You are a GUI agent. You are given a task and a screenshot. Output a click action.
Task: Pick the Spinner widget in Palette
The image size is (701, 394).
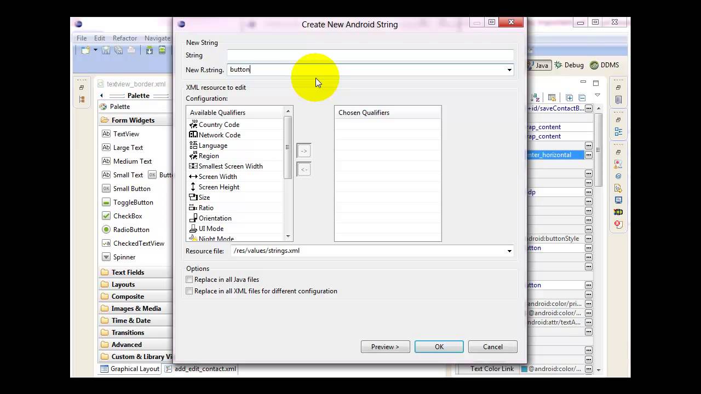tap(118, 257)
